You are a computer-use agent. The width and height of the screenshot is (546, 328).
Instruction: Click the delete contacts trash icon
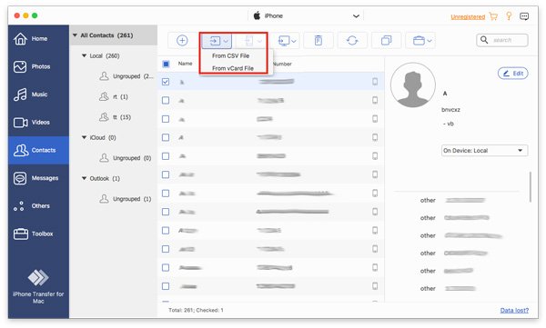318,41
